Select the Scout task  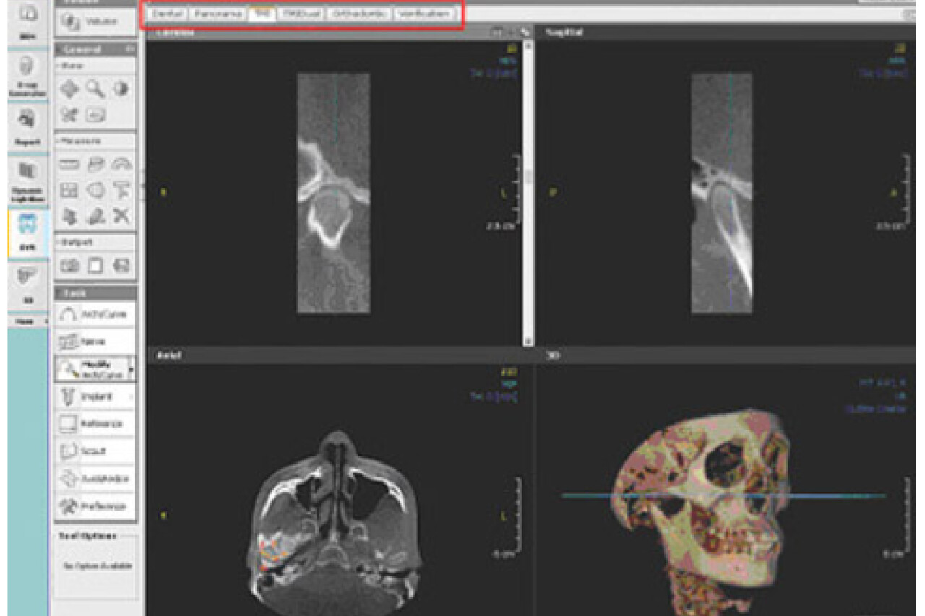(x=95, y=451)
